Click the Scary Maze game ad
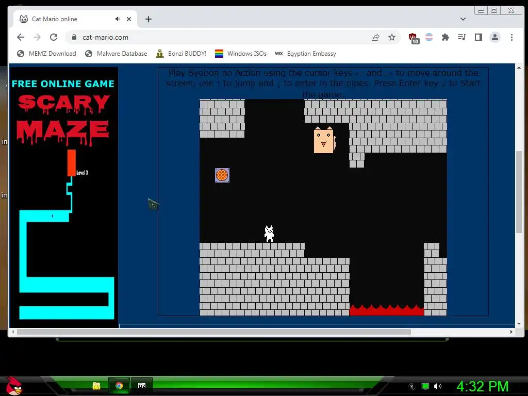 (x=64, y=197)
